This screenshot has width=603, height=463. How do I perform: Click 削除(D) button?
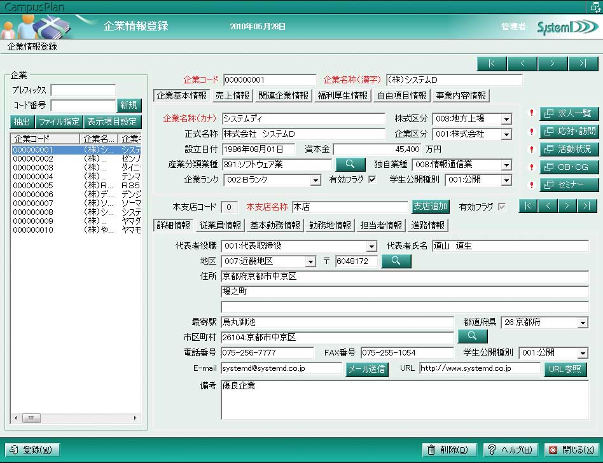(450, 450)
